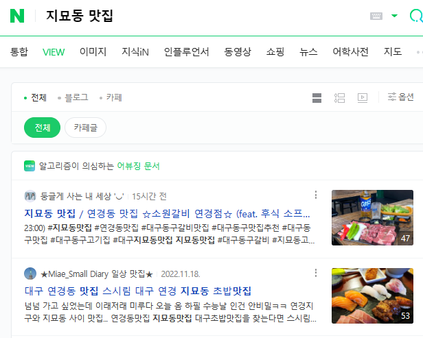Select the 블로그 radio filter
This screenshot has height=338, width=423.
coord(73,97)
